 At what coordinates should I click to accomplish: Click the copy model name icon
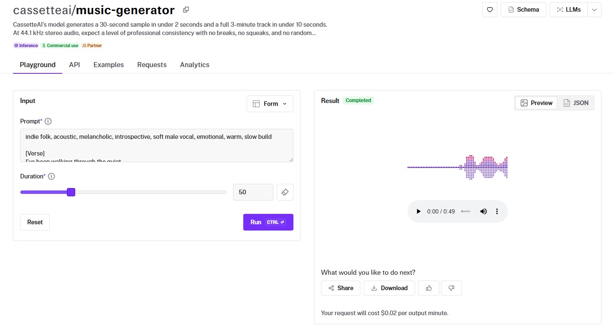tap(186, 10)
